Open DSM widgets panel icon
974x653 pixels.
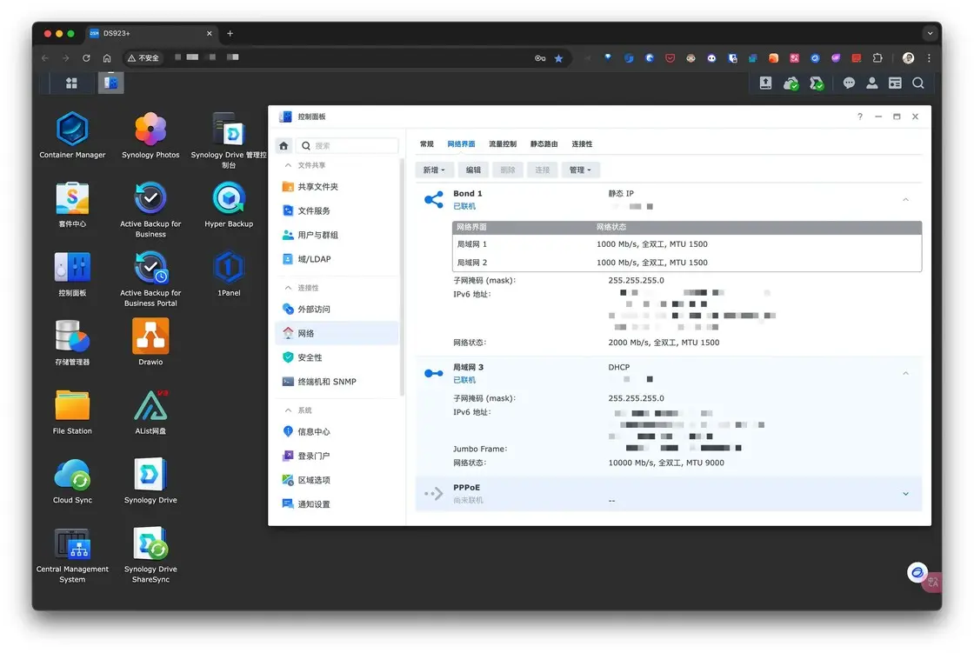(x=895, y=83)
